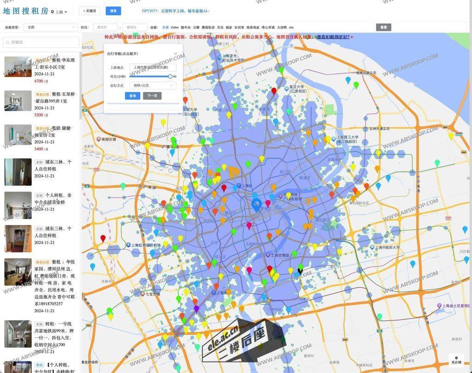Open the 房源类型 全部 dropdown
This screenshot has height=373, width=472.
[x=51, y=27]
